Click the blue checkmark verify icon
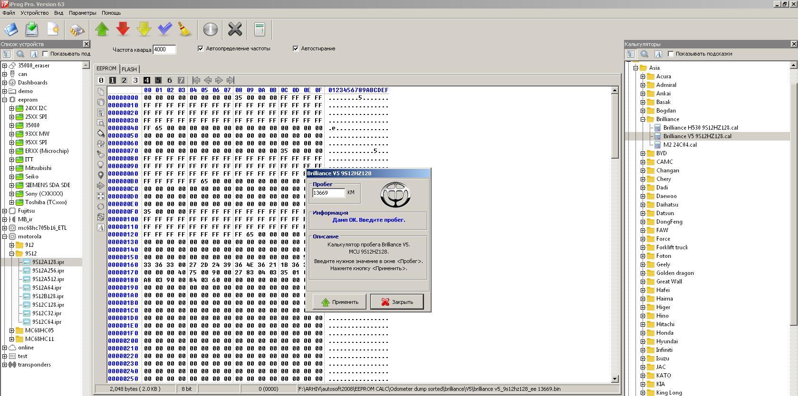 pos(164,29)
